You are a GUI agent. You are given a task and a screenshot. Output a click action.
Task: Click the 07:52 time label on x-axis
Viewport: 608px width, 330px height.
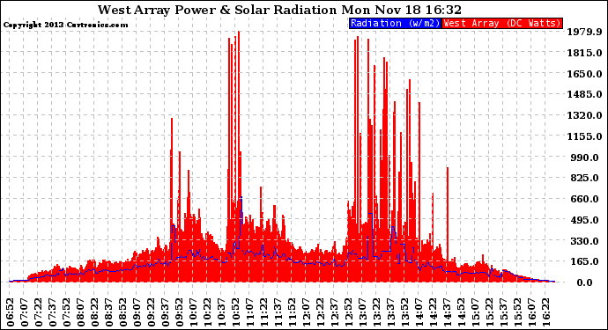(x=67, y=312)
